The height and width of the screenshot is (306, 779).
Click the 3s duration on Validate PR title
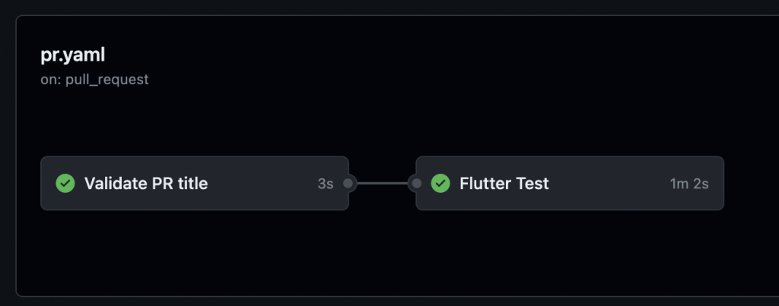point(326,184)
